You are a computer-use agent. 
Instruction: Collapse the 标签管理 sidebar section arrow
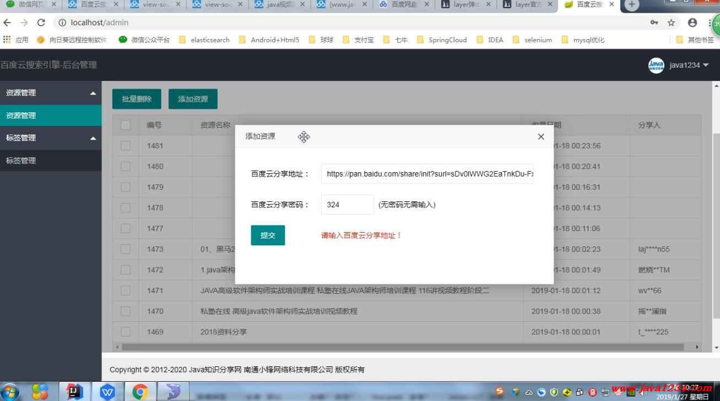93,138
